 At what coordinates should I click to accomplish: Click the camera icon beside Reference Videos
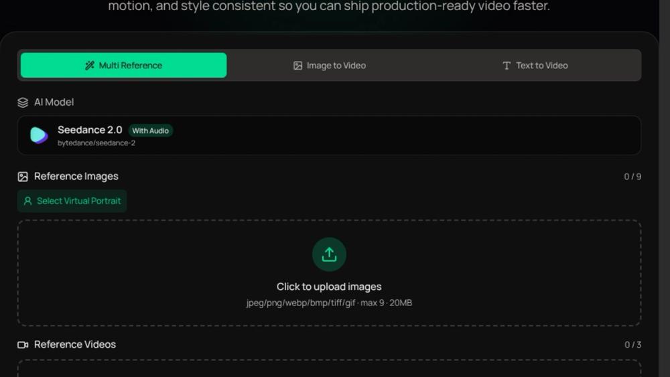pos(23,345)
